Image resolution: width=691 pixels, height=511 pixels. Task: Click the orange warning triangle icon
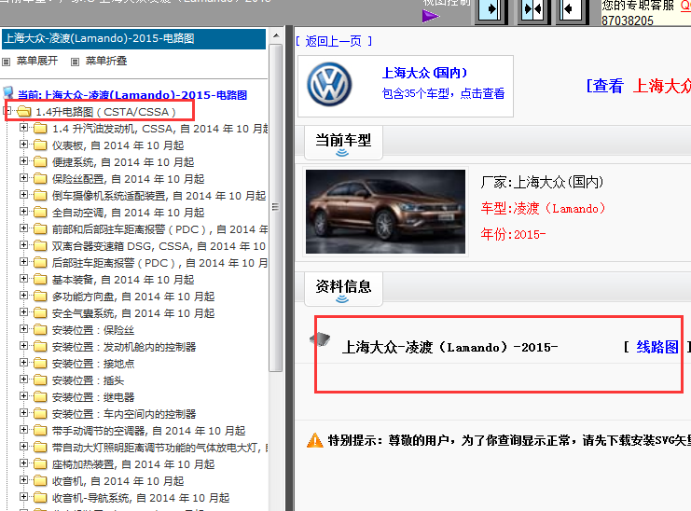[314, 440]
